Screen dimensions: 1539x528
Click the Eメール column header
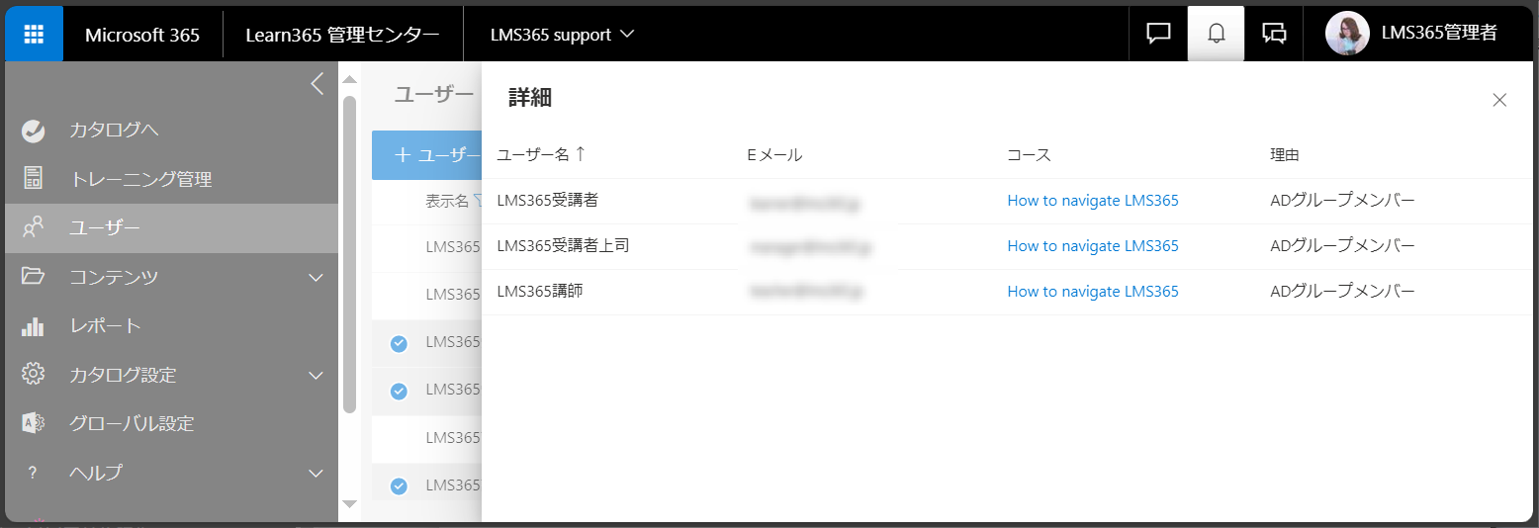point(774,155)
